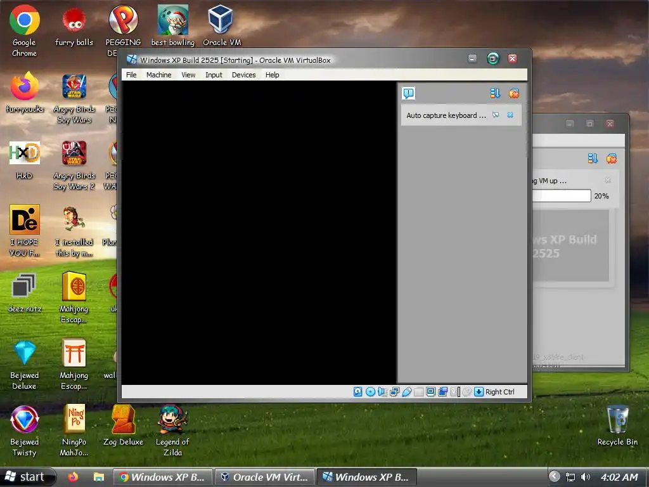
Task: Switch to the Chrome 'Windows XP B...' taskbar button
Action: [x=163, y=477]
